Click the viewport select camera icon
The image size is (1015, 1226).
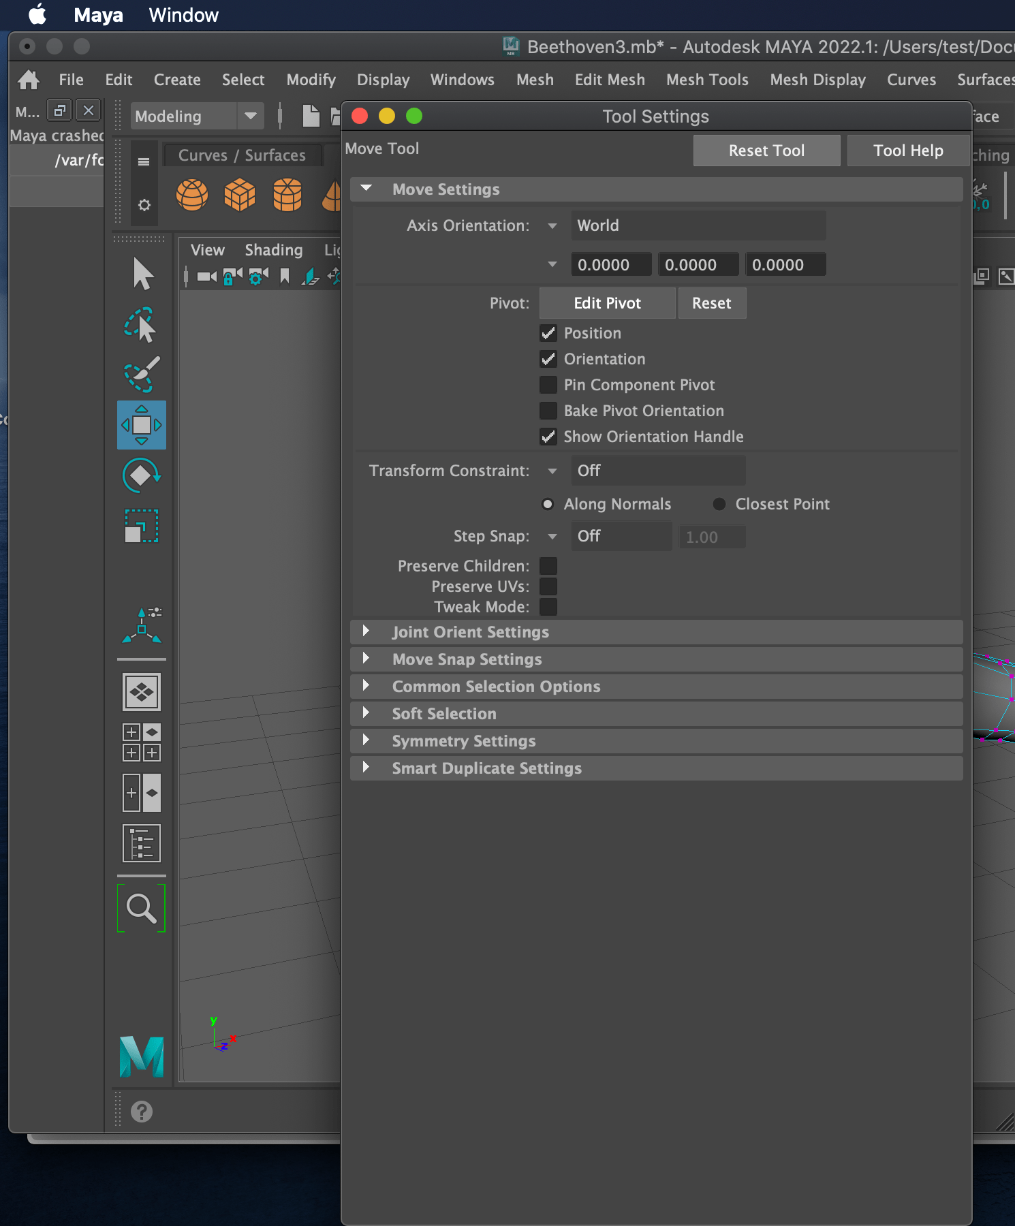pyautogui.click(x=206, y=276)
